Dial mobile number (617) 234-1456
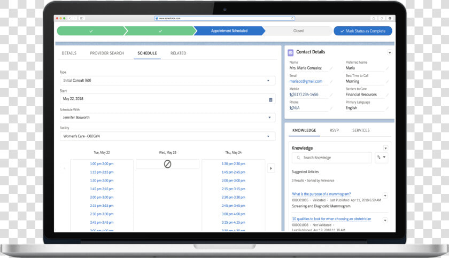Screen dimensions: 449x258 306,95
